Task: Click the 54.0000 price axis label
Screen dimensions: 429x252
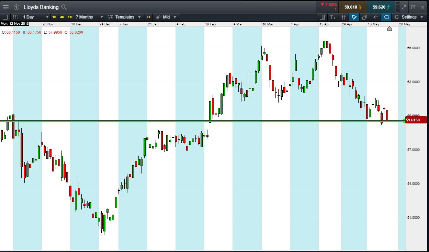Action: [414, 184]
